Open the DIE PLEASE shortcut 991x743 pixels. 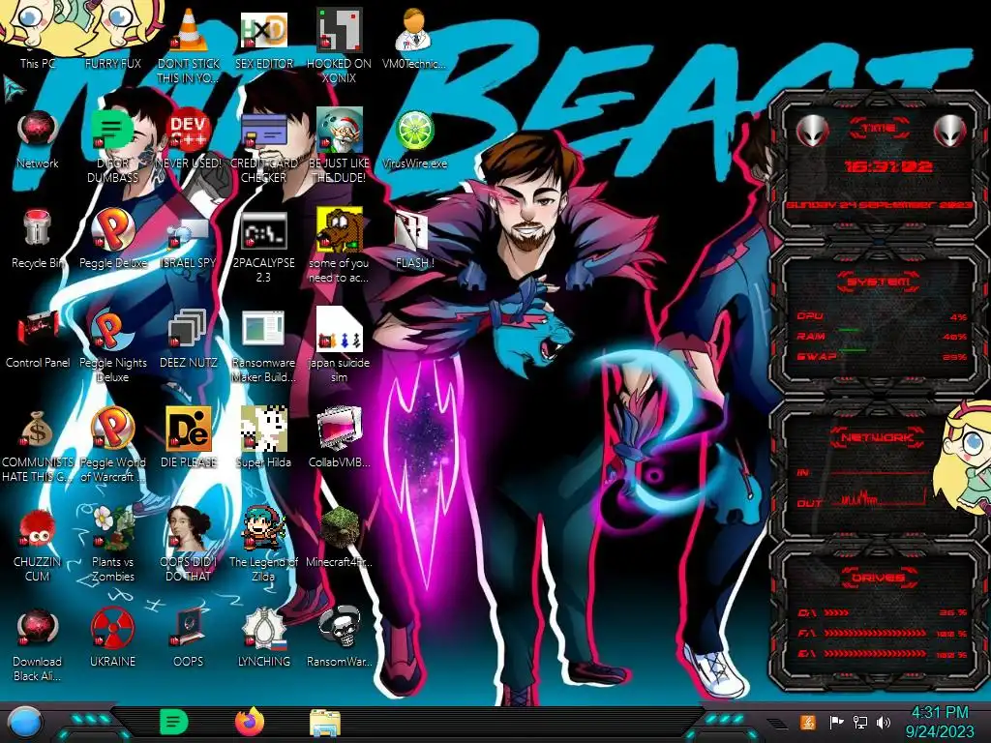[x=189, y=437]
